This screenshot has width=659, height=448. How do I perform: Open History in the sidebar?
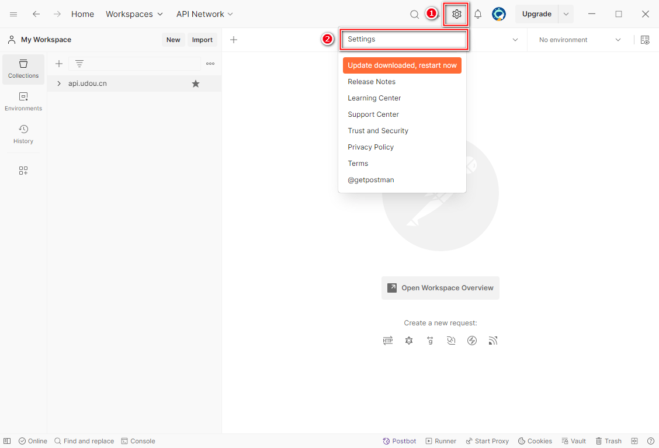23,134
